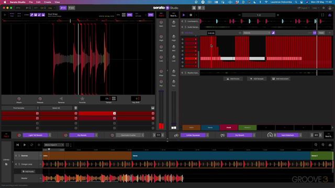Play the scene in the sequencer

(184, 15)
